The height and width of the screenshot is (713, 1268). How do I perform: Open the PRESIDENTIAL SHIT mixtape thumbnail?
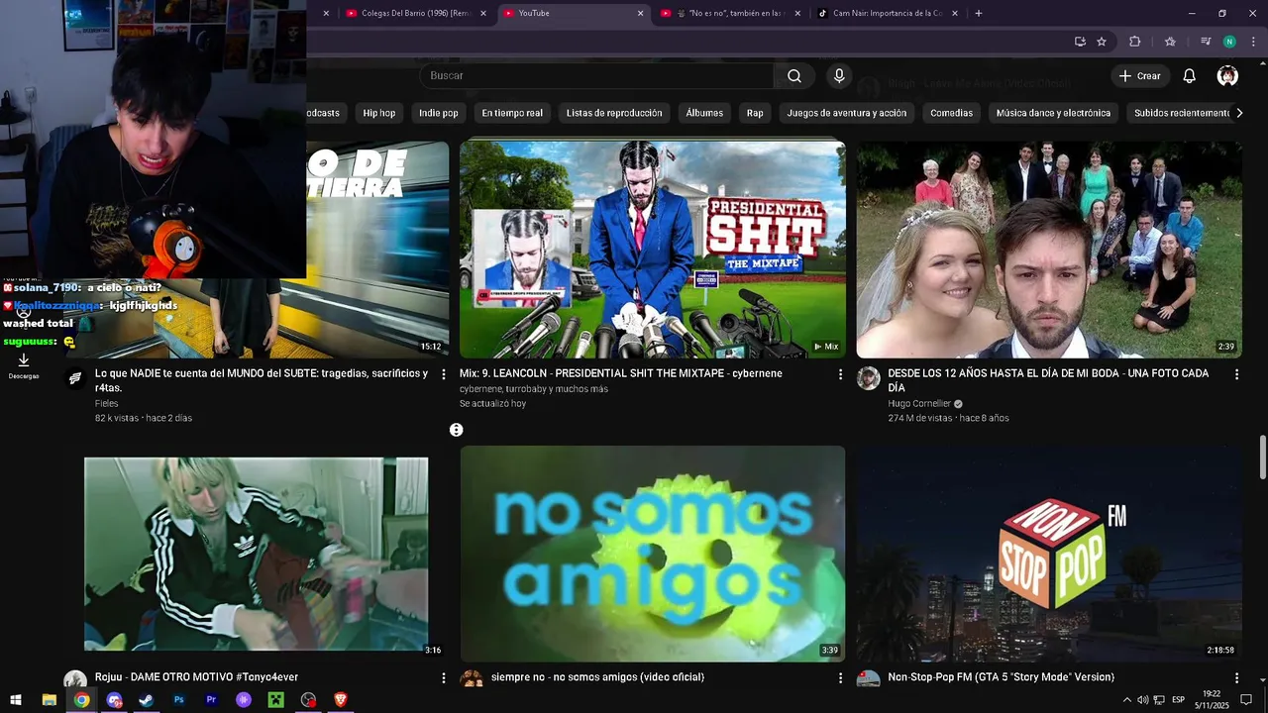(652, 250)
